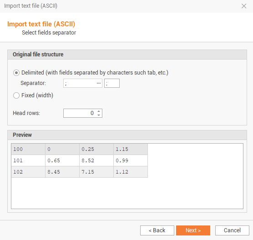253x240 pixels.
Task: Click preview cell 0 in first row
Action: coord(62,149)
